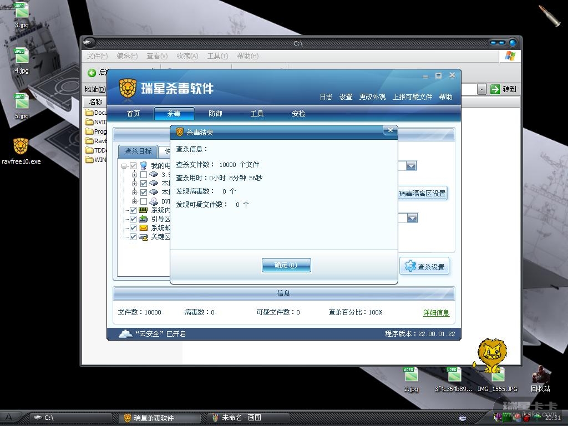The image size is (568, 426).
Task: Check the 3.5 floppy drive checkbox
Action: coord(144,175)
